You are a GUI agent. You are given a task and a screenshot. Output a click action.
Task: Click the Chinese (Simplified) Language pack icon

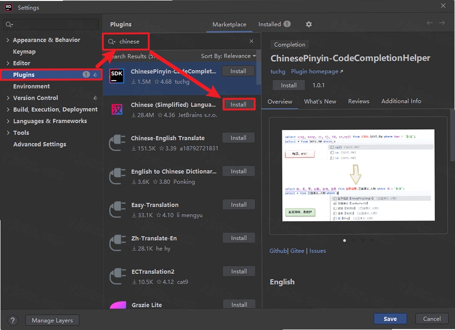117,109
